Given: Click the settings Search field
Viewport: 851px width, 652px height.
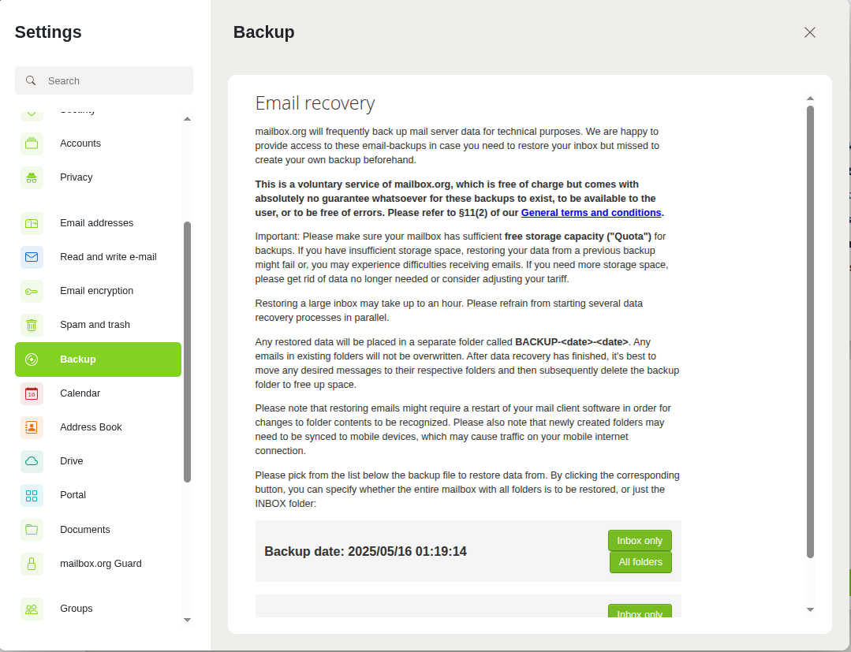Looking at the screenshot, I should click(104, 81).
